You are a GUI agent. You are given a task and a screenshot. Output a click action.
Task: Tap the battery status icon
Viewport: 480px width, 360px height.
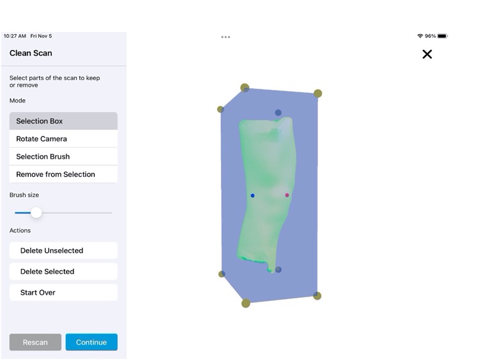(x=442, y=36)
